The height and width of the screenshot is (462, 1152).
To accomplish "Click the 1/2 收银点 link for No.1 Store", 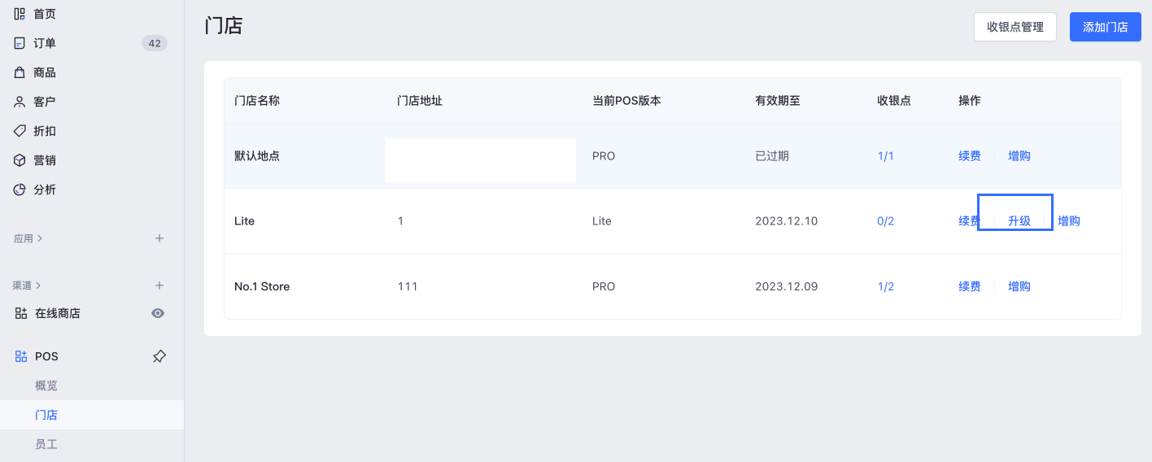I will (886, 286).
